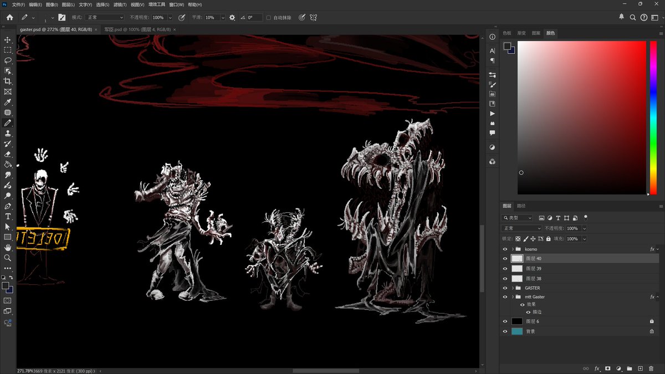Delete layer with trash icon

tap(651, 368)
